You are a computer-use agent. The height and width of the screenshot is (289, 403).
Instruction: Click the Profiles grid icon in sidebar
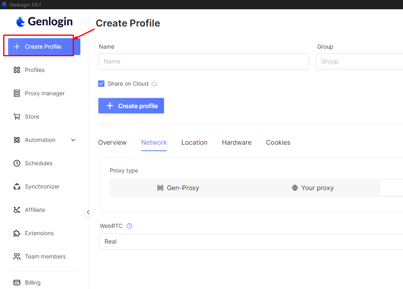[17, 70]
